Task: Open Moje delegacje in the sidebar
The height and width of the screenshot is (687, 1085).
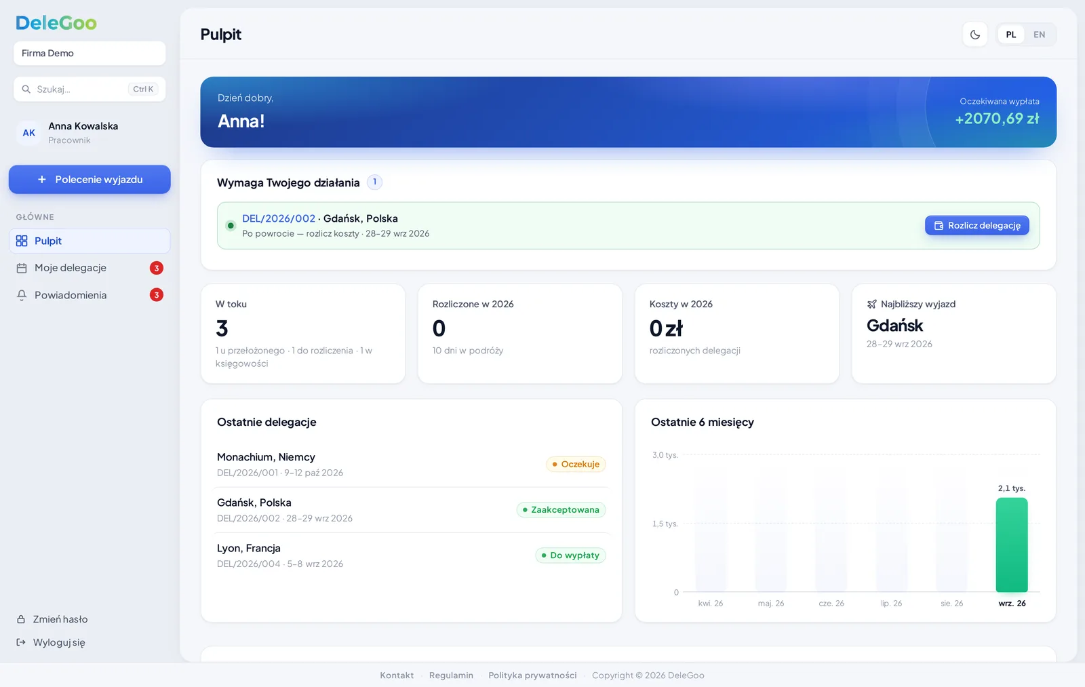Action: click(x=90, y=268)
